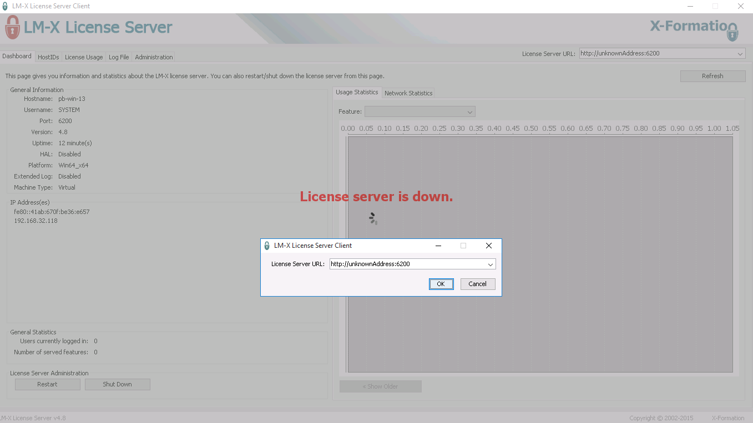Click the Platform value Win64_x64
This screenshot has width=753, height=423.
(x=73, y=165)
